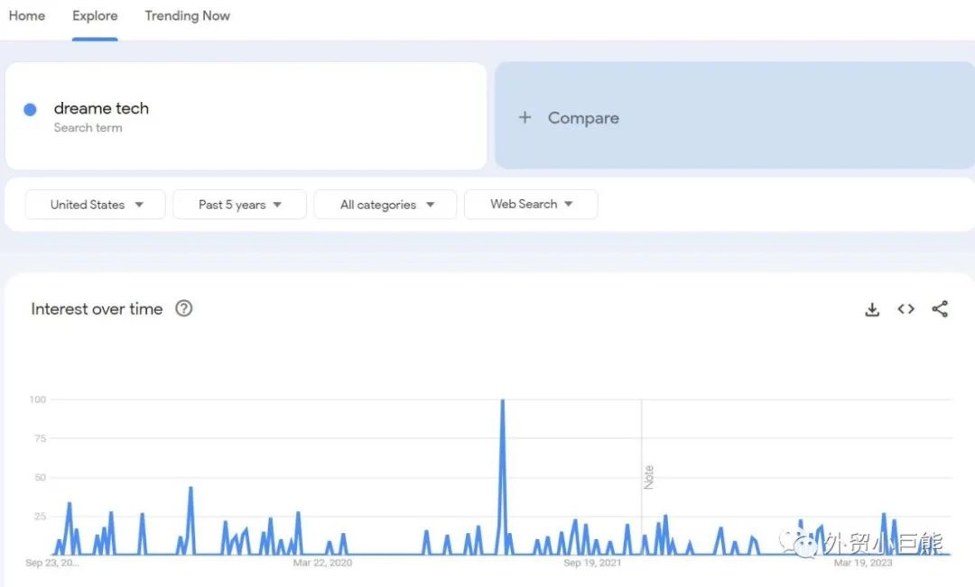Click the Sep 19, 2021 axis label
This screenshot has width=975, height=587.
point(592,563)
